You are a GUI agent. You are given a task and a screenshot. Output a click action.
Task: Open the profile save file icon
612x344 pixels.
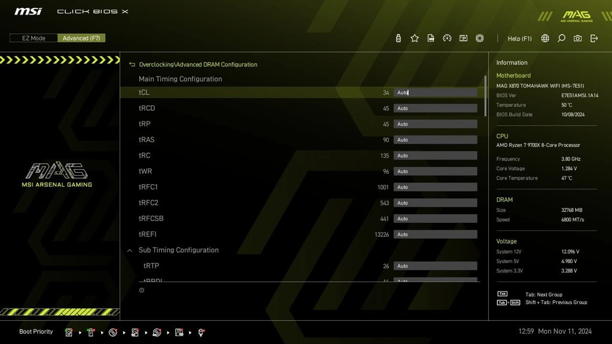431,38
